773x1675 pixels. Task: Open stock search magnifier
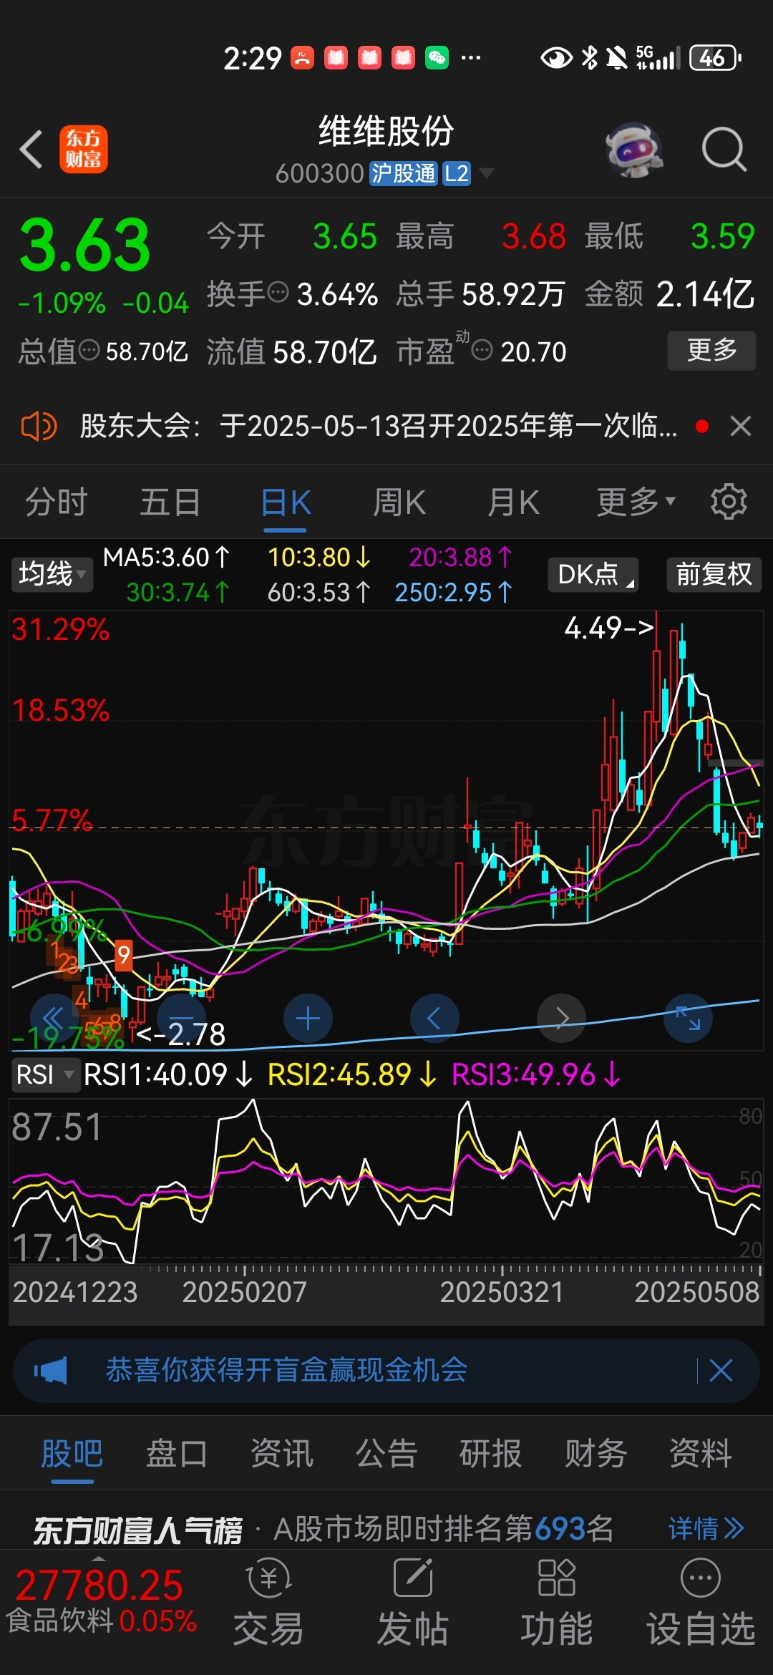coord(724,150)
